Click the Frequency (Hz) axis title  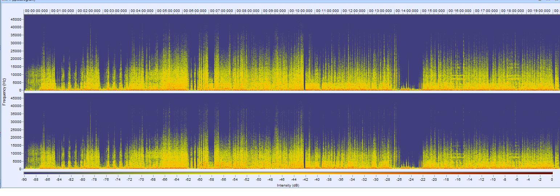[4, 92]
